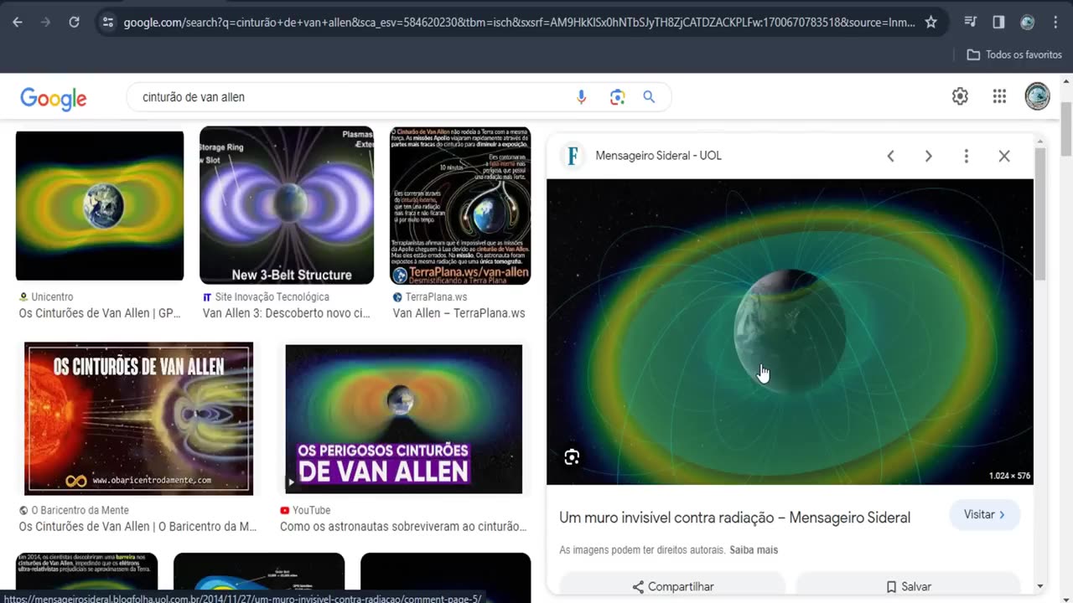1073x603 pixels.
Task: Open the Todos os favoritos bookmarks folder
Action: pos(1014,54)
